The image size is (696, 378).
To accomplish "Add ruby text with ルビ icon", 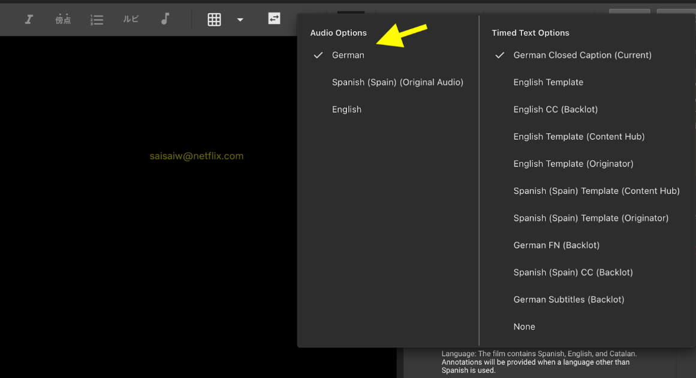I will tap(131, 19).
